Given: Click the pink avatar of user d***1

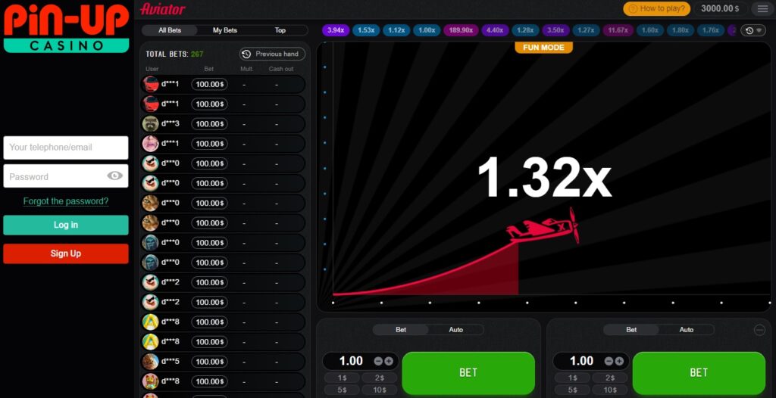Looking at the screenshot, I should pos(151,143).
